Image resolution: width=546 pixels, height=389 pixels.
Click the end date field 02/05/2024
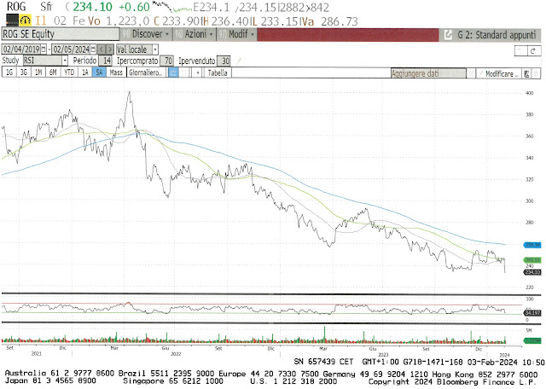(71, 49)
